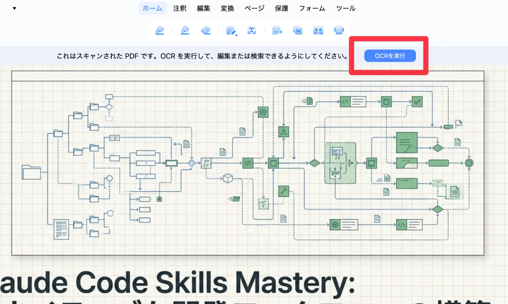The width and height of the screenshot is (508, 304).
Task: Switch to the ホーム tab
Action: (152, 8)
